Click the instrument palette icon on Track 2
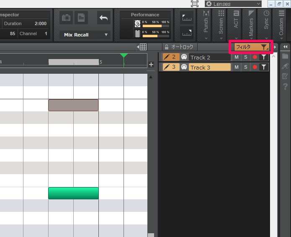Image resolution: width=291 pixels, height=237 pixels. (184, 57)
